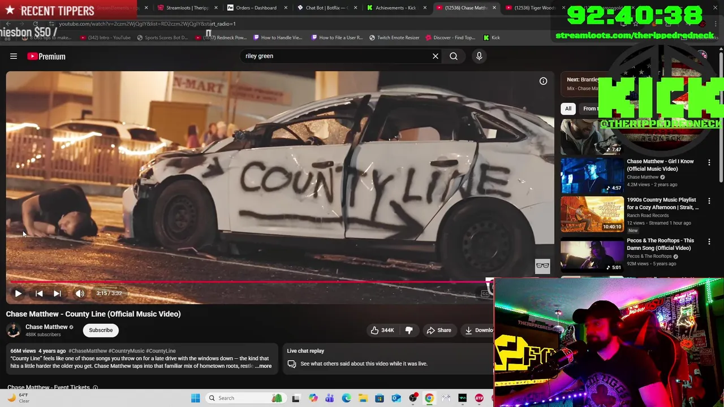Open Microsoft Teams taskbar icon
The height and width of the screenshot is (407, 724).
pos(329,398)
